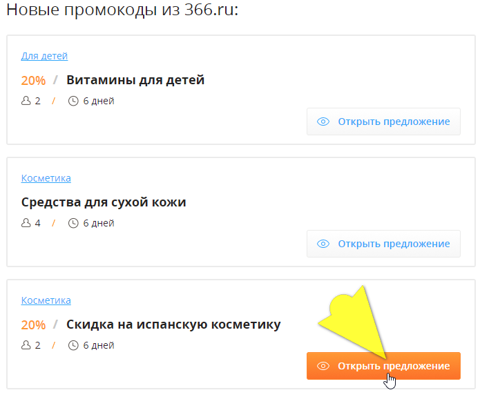Click heading Новые промокоды из 366.ru
The image size is (480, 397).
click(x=122, y=10)
